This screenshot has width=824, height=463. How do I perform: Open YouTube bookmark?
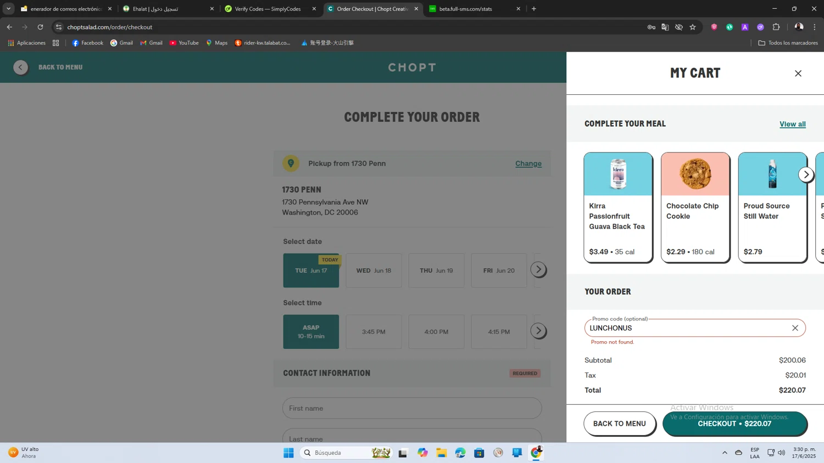click(x=184, y=43)
